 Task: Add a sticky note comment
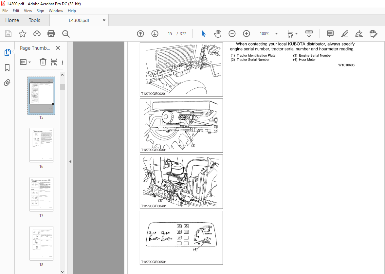330,34
